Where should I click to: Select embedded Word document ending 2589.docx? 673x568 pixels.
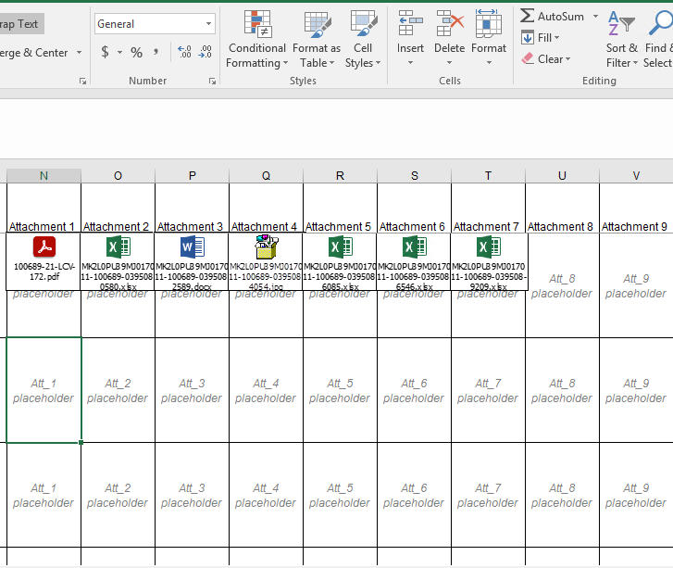(x=192, y=261)
